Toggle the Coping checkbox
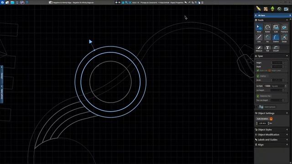 pyautogui.click(x=258, y=76)
